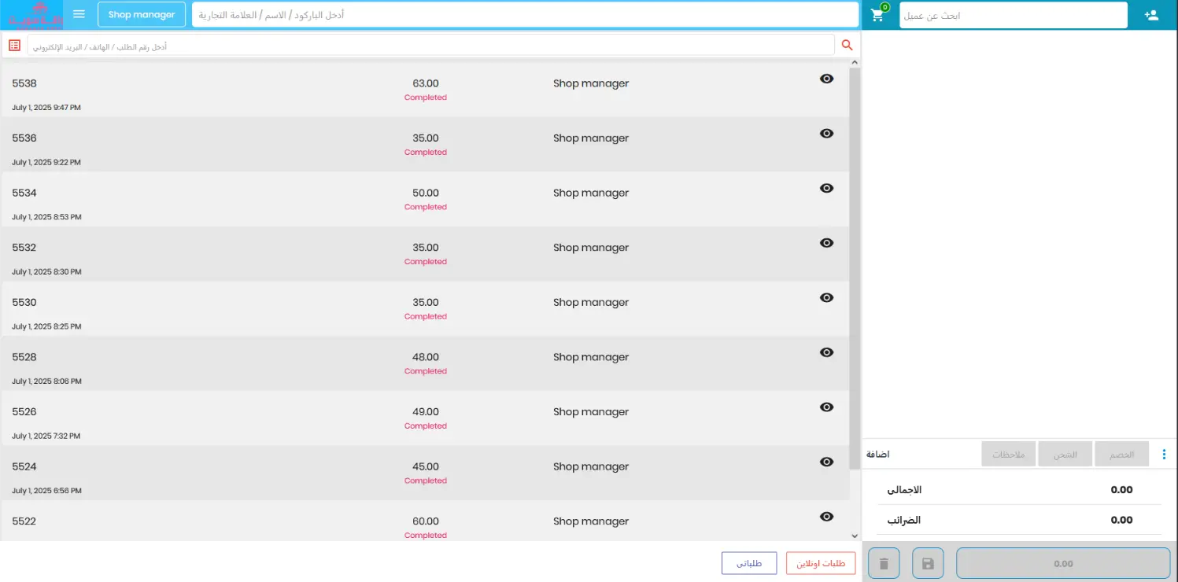Click the الخصم (discount) button
This screenshot has height=582, width=1178.
pos(1121,455)
